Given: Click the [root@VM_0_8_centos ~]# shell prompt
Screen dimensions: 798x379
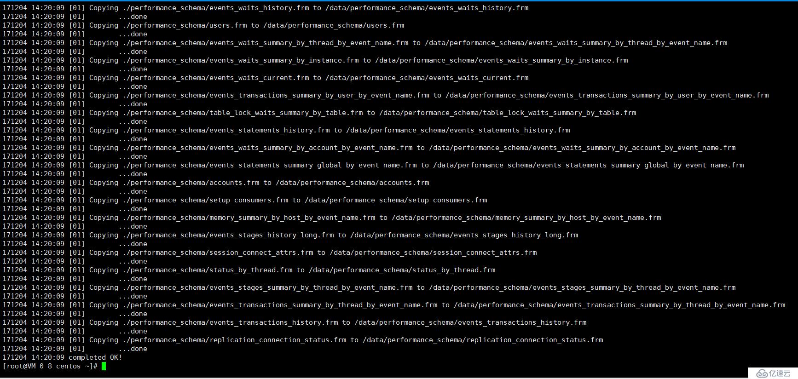Looking at the screenshot, I should click(50, 366).
